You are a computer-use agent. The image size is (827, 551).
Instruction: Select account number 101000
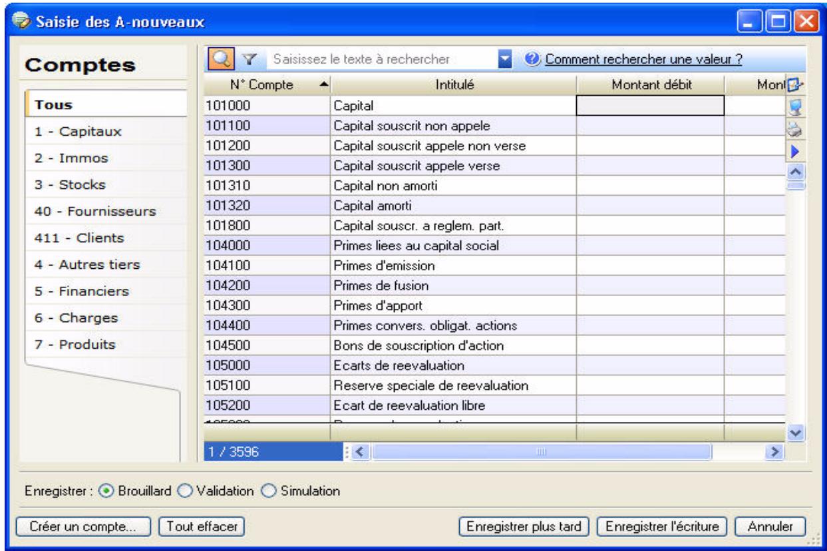pos(267,105)
